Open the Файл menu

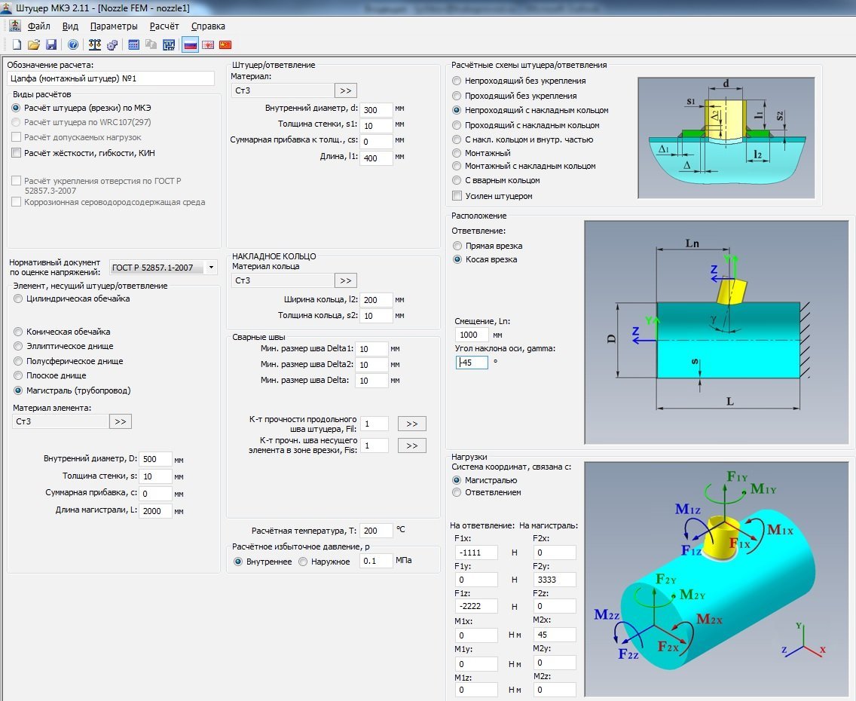tap(38, 26)
